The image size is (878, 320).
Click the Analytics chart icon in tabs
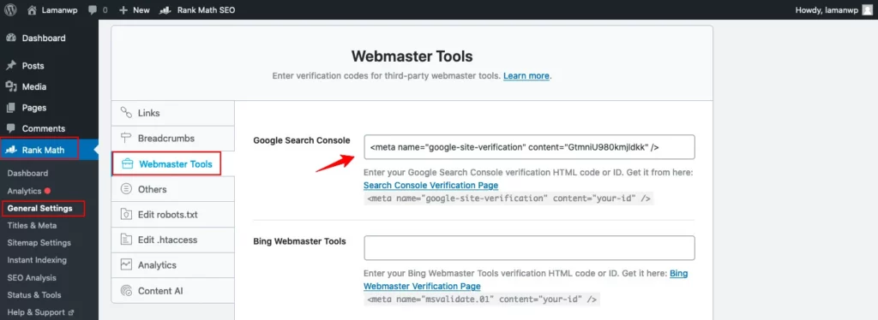coord(126,265)
